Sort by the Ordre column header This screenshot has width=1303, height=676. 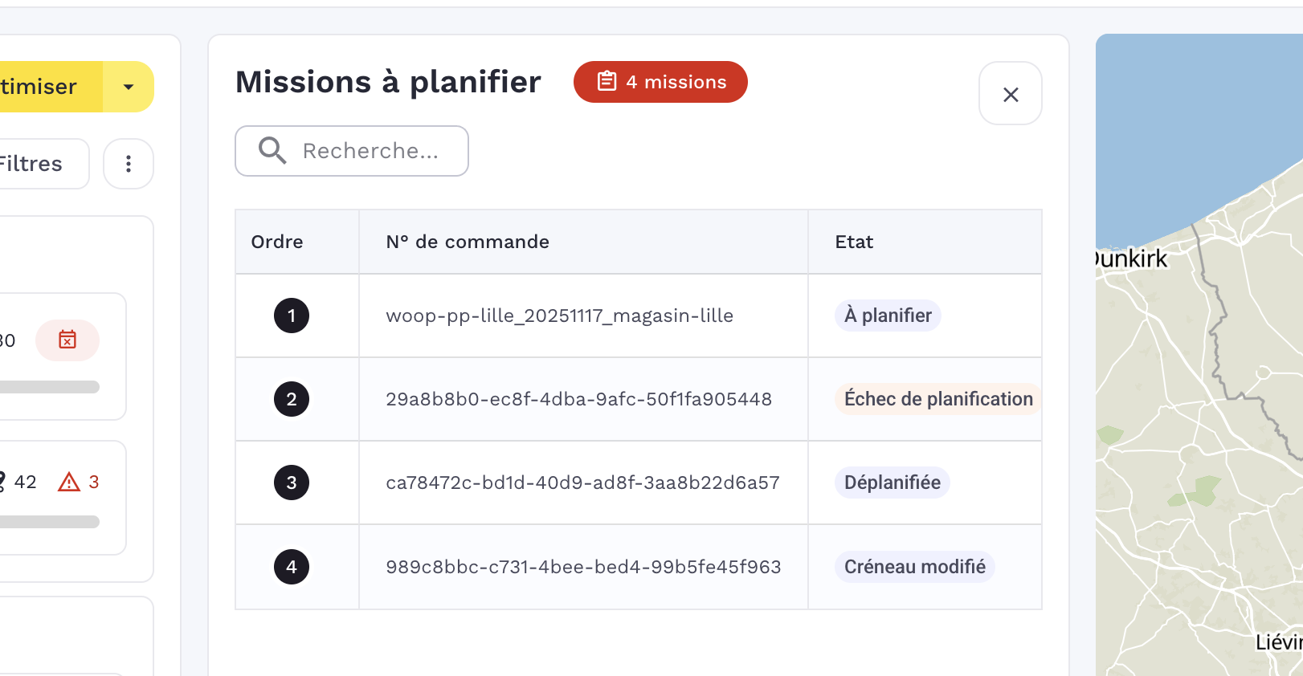pos(277,242)
